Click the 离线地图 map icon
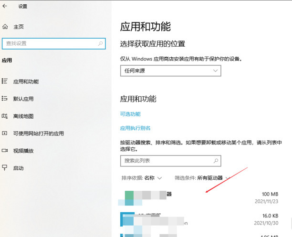This screenshot has height=237, width=292. [5, 116]
